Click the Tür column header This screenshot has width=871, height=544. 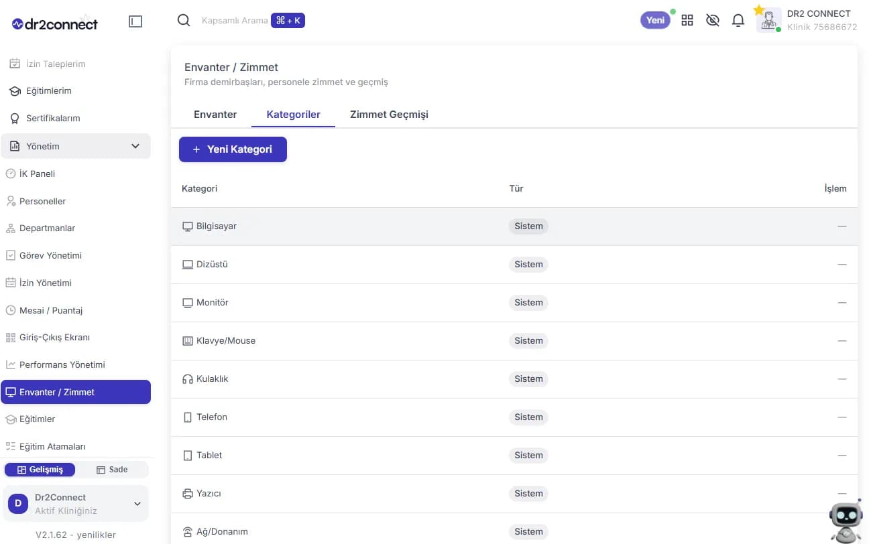coord(516,188)
